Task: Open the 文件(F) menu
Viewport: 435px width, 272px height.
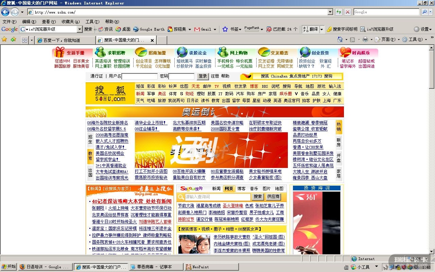Action: [x=10, y=21]
